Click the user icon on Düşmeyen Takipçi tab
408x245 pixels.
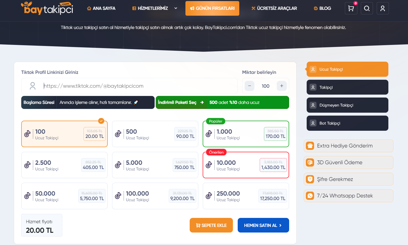313,105
